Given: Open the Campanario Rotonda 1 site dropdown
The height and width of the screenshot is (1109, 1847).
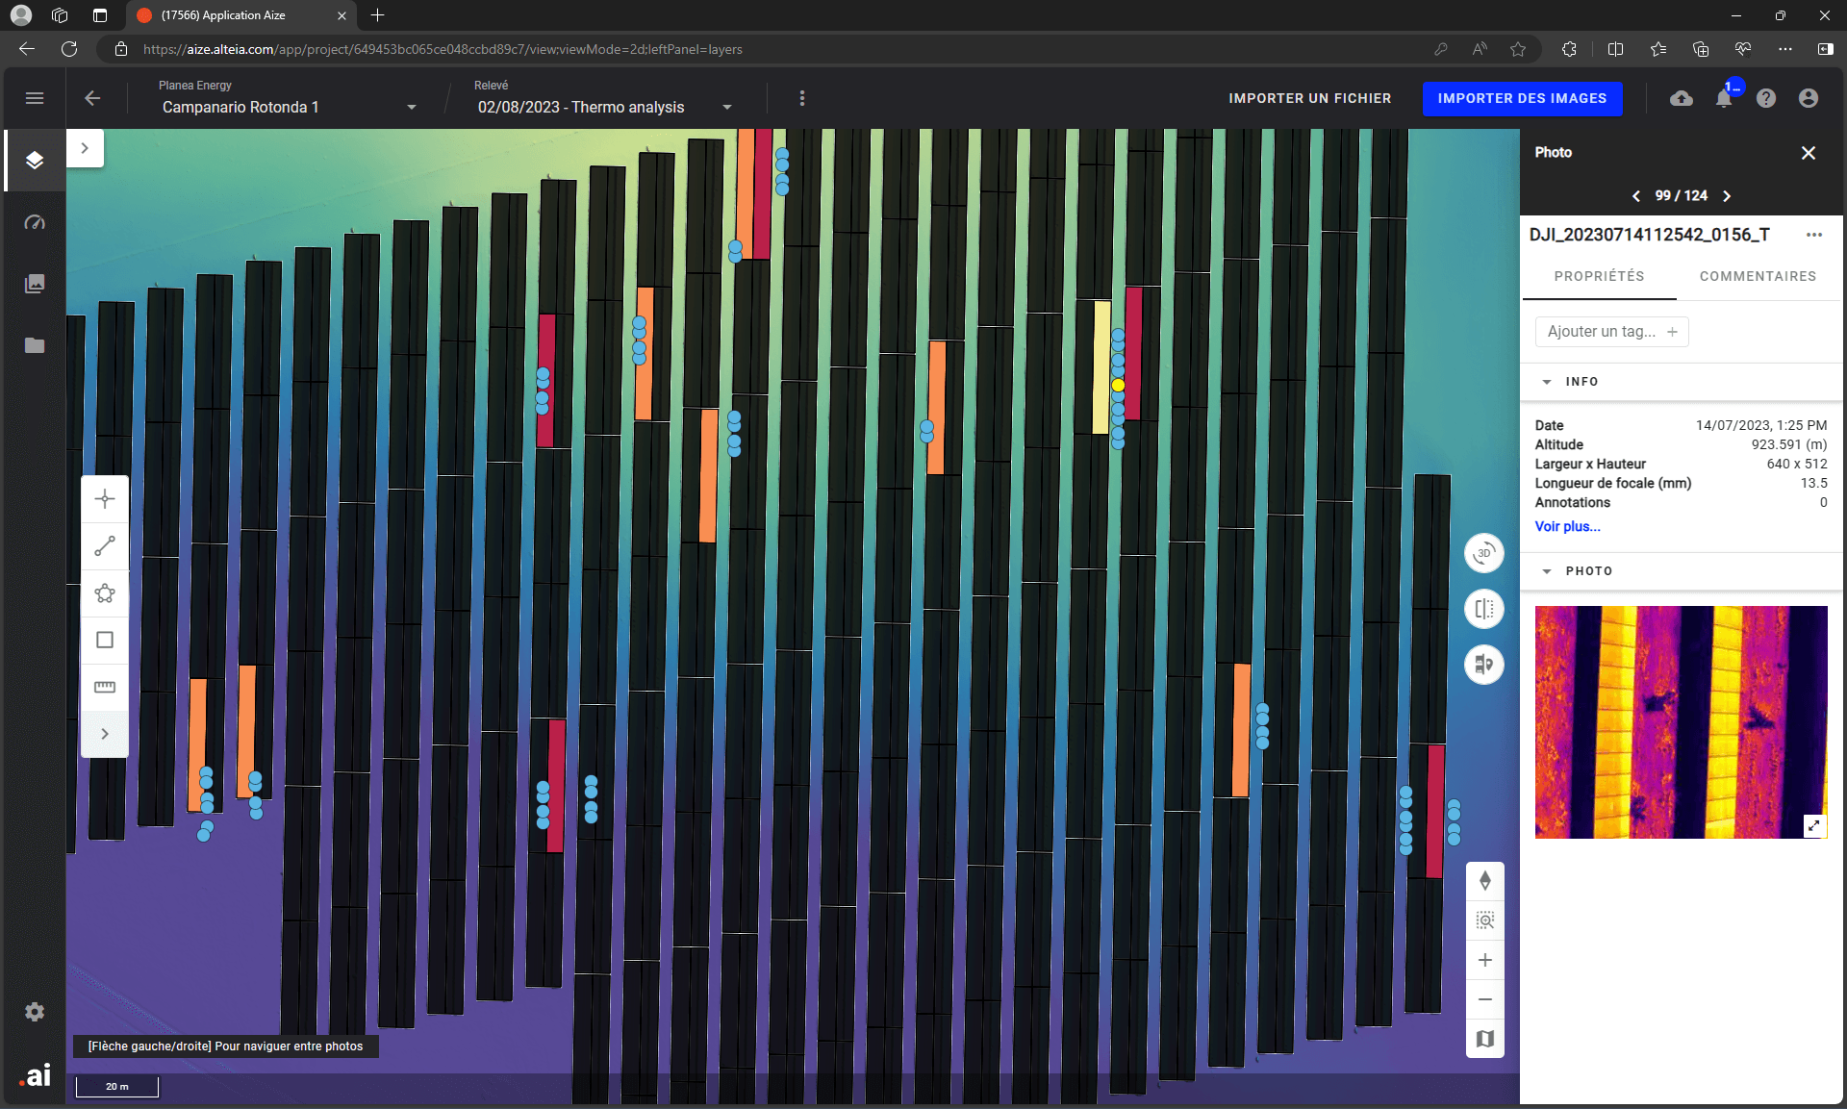Looking at the screenshot, I should point(411,107).
